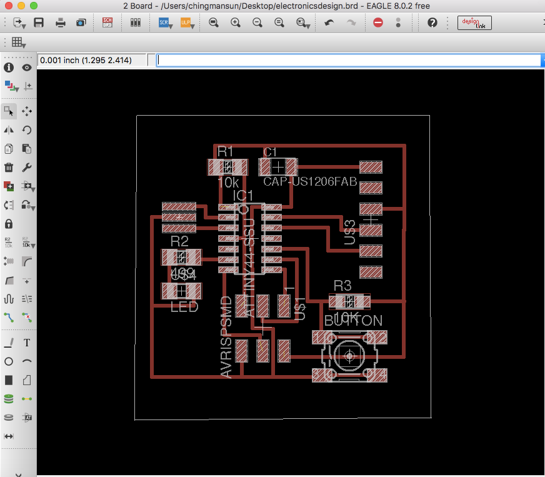Select the Group selection tool

click(x=9, y=111)
